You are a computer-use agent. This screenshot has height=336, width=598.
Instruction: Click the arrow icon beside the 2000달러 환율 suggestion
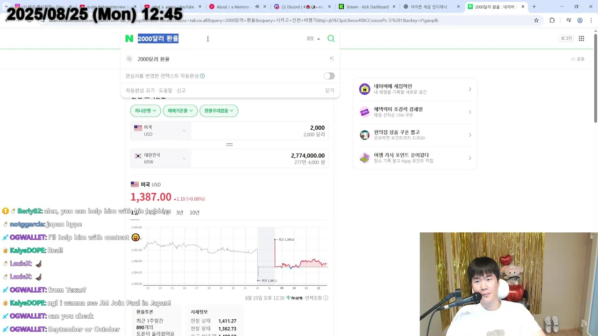[x=332, y=59]
